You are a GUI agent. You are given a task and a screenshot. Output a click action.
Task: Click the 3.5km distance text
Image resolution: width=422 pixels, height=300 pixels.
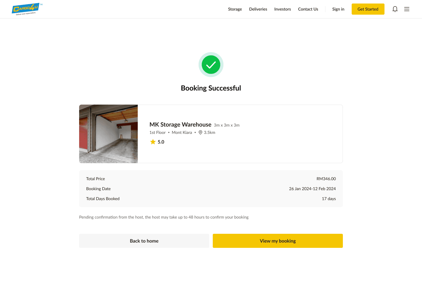pos(210,132)
